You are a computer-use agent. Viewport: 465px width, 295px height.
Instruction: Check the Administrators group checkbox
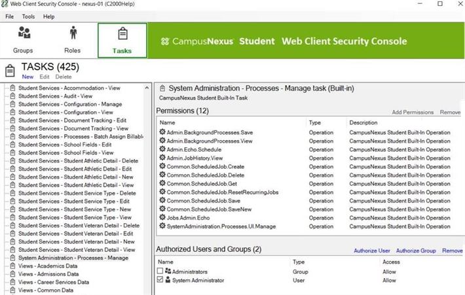(160, 271)
